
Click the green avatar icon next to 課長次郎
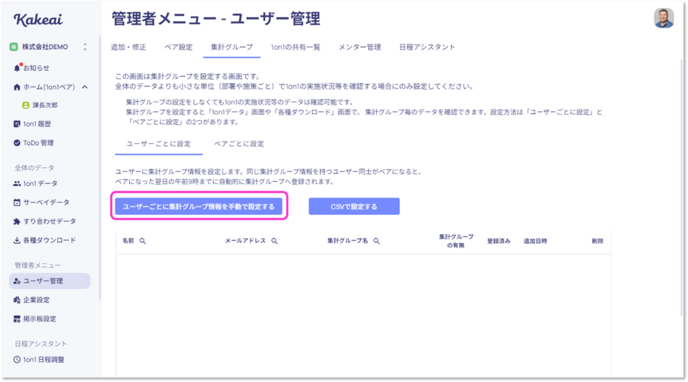tap(26, 105)
